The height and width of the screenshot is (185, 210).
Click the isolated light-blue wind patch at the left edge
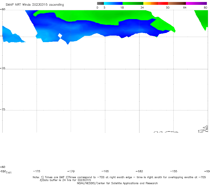coord(12,36)
